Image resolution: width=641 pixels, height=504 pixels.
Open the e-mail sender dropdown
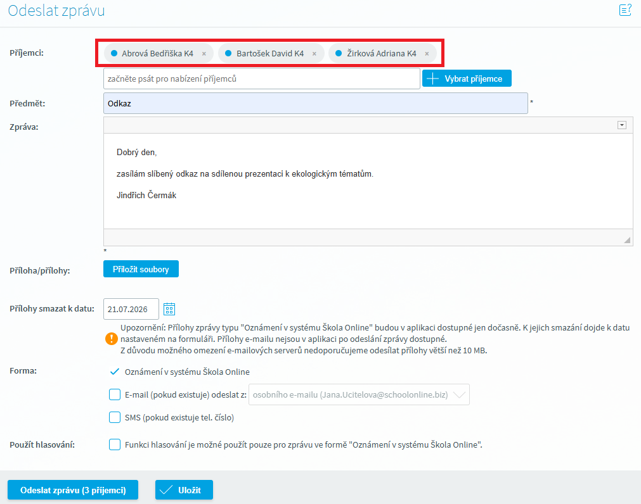pyautogui.click(x=359, y=394)
